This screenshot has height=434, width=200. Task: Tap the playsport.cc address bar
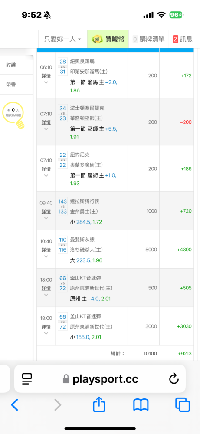point(100,379)
